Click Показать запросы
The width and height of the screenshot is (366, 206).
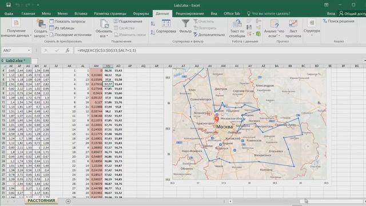click(67, 21)
